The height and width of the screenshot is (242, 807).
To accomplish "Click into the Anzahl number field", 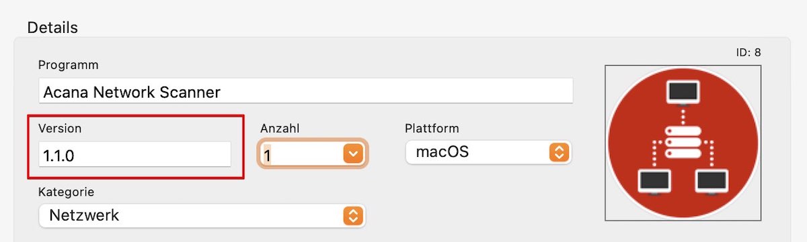I will tap(302, 154).
